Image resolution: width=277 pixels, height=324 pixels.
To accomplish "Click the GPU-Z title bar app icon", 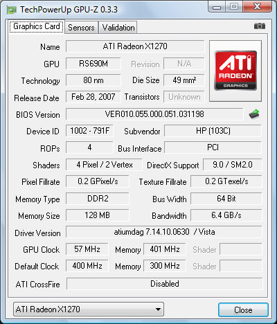I will click(12, 10).
